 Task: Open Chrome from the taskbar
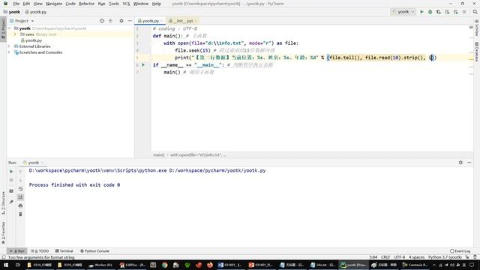(x=165, y=265)
